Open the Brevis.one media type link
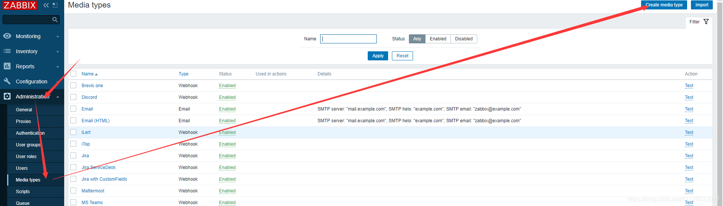Screen dimensions: 723x206 tap(92, 86)
